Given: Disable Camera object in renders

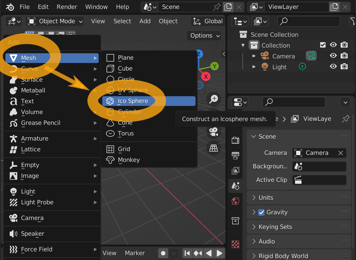Looking at the screenshot, I should tap(344, 56).
